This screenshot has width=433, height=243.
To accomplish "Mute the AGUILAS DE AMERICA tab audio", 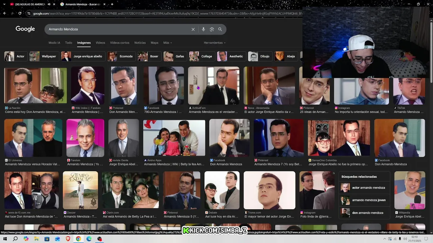I will pyautogui.click(x=49, y=4).
